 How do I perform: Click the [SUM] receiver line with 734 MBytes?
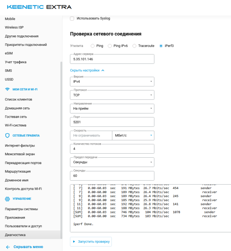pyautogui.click(x=145, y=216)
